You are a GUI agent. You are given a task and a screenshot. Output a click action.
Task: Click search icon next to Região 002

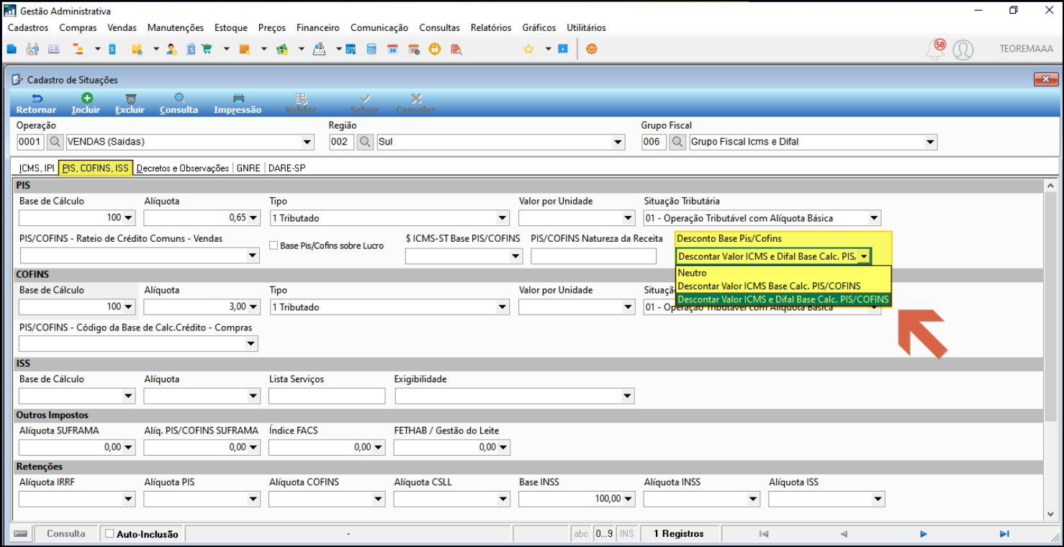coord(366,142)
